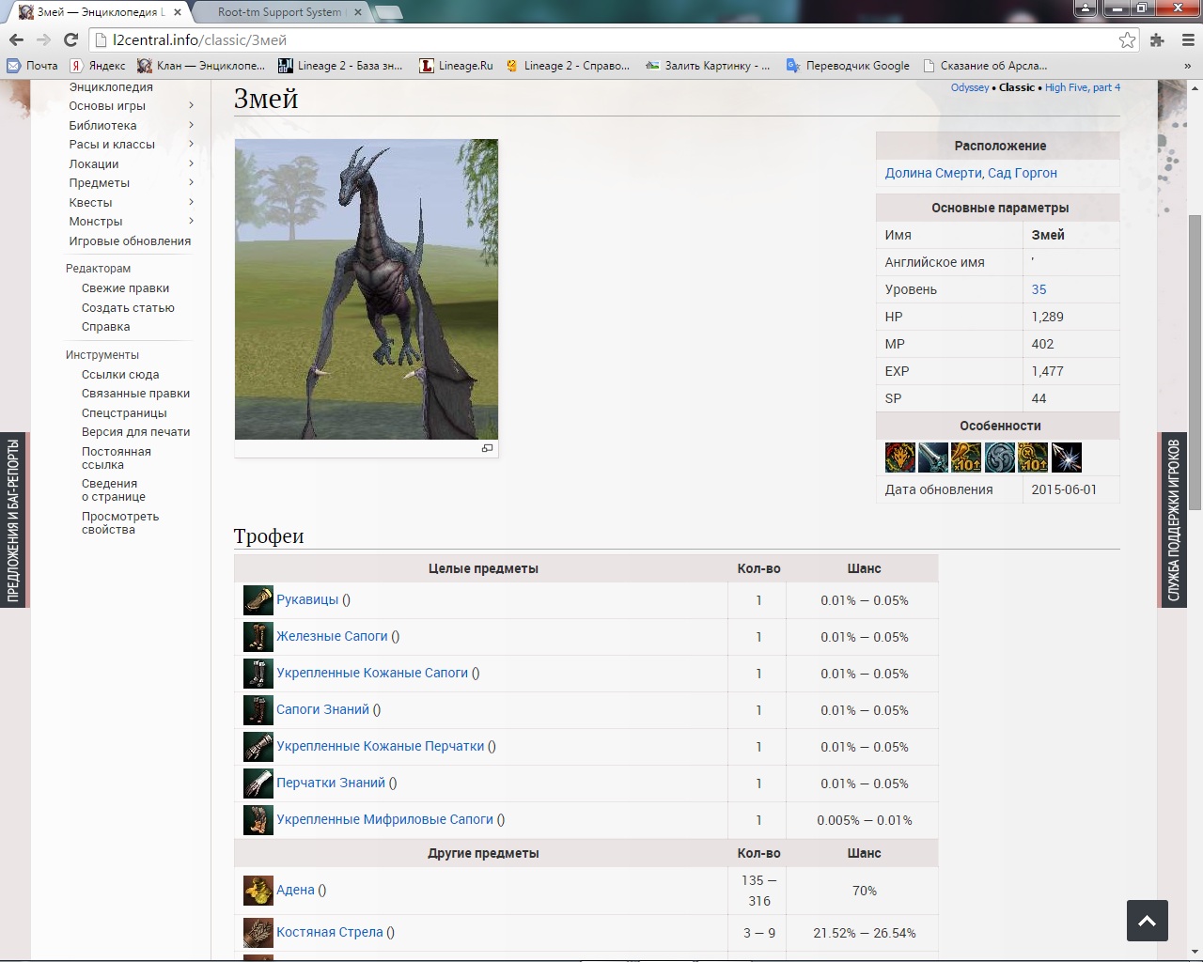Click the Перчатки Знаний item icon
This screenshot has width=1203, height=962.
258,784
